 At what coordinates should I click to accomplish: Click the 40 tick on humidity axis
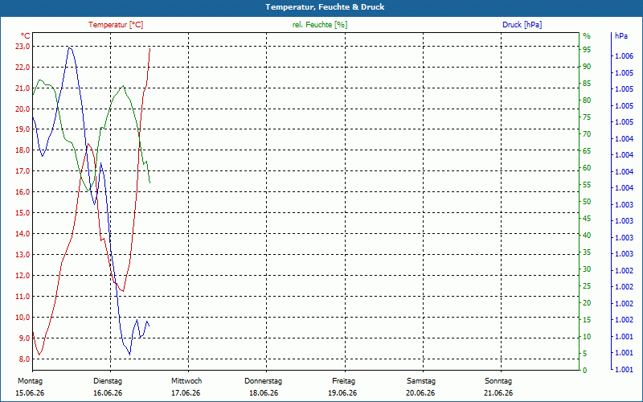pyautogui.click(x=587, y=236)
